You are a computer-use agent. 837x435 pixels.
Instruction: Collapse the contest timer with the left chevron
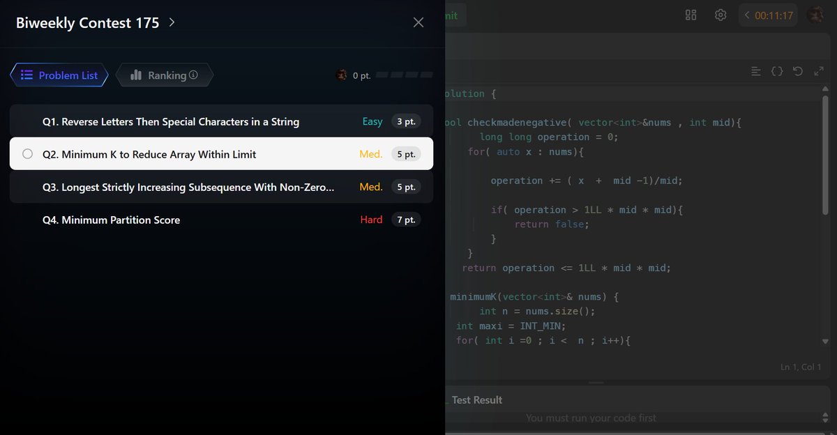[x=747, y=15]
